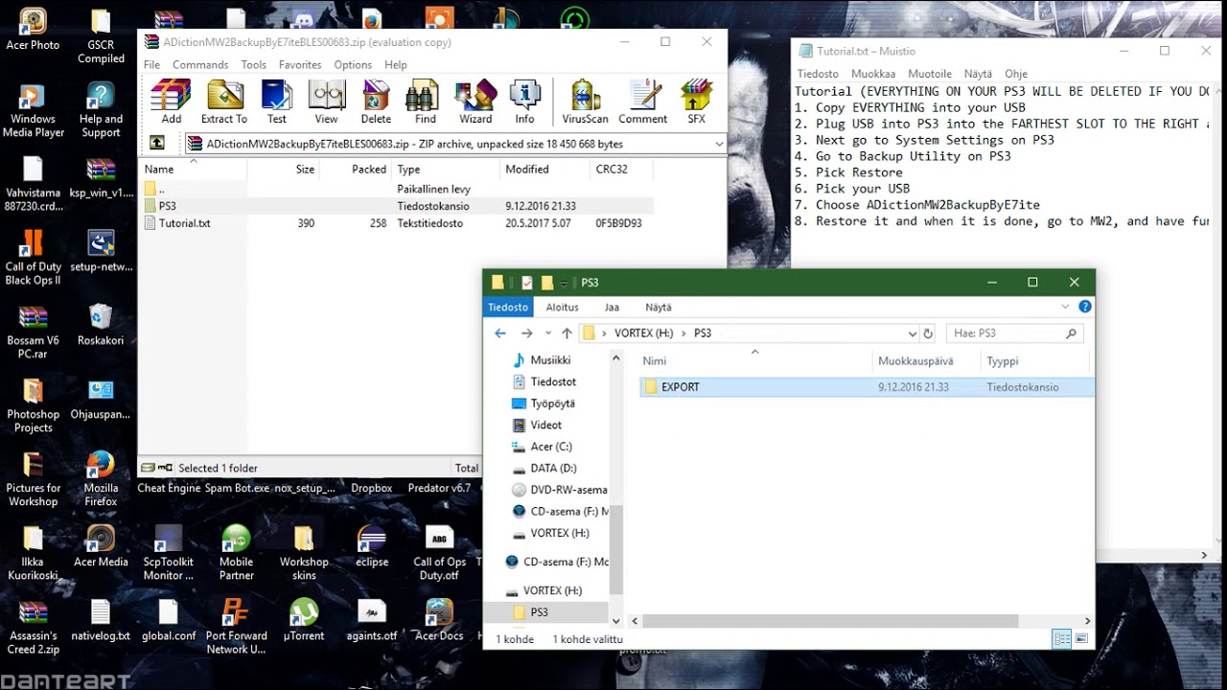Viewport: 1227px width, 690px height.
Task: Select the eclipse desktop shortcut
Action: click(x=372, y=546)
